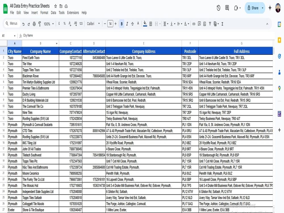
Task: Open the Google account avatar
Action: pos(278,8)
